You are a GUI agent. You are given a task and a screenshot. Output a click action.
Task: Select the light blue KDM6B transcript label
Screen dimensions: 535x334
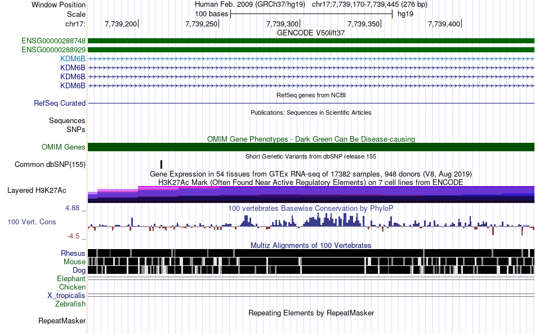point(73,58)
